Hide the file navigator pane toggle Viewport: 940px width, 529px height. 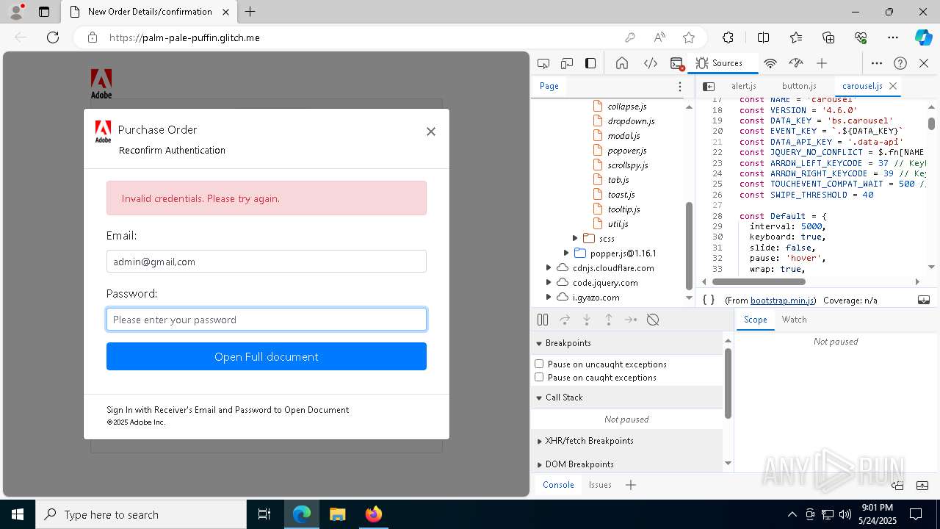(709, 86)
